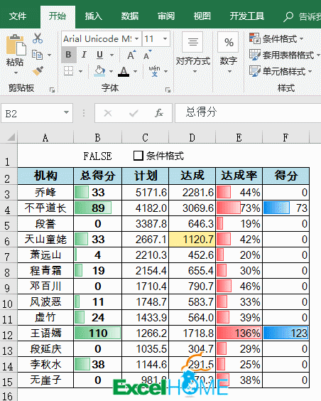Open the number format (数字) group
Viewport: 321px width, 401px height.
click(x=229, y=53)
